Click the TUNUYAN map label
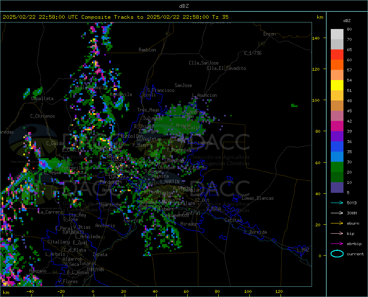 [95, 269]
